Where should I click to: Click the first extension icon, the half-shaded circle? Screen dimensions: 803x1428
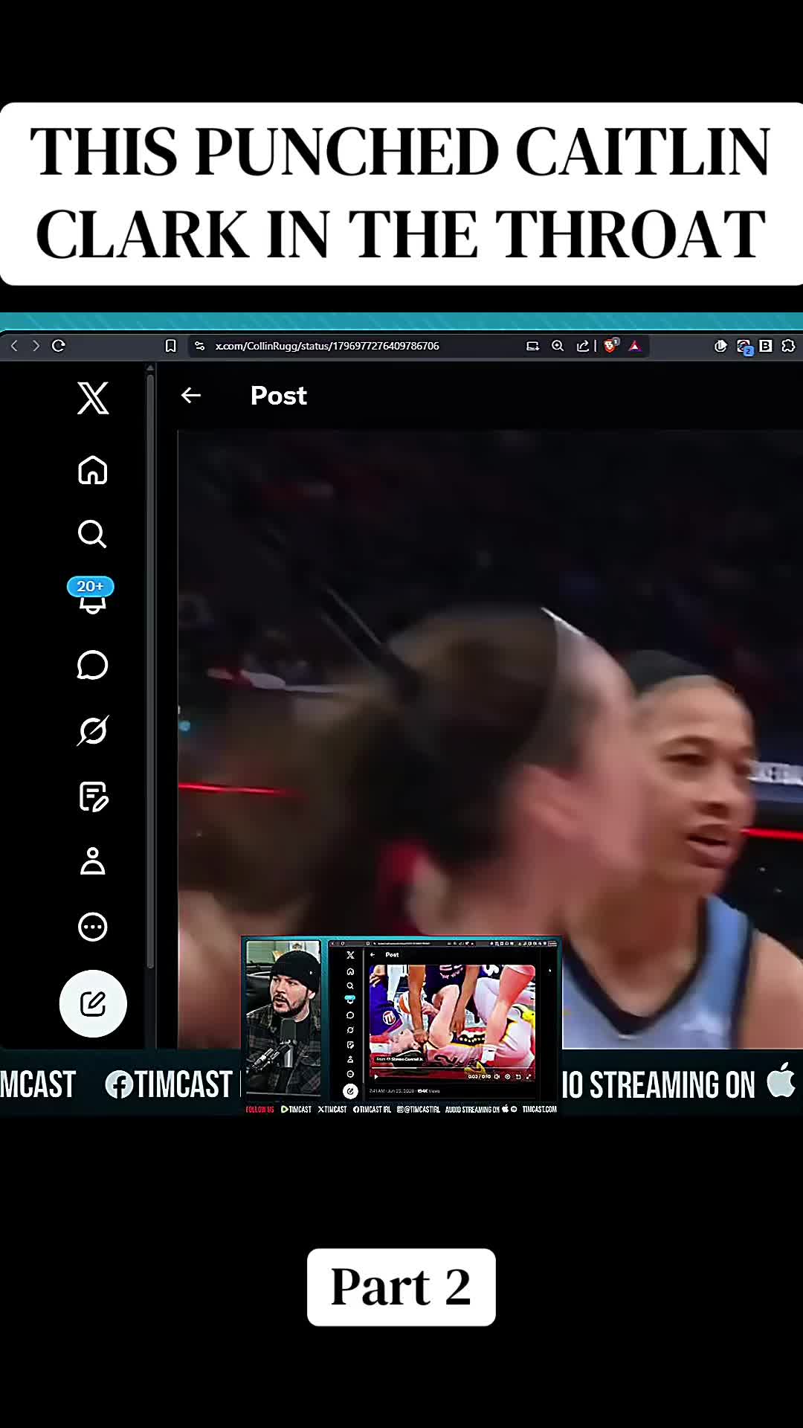pyautogui.click(x=720, y=346)
